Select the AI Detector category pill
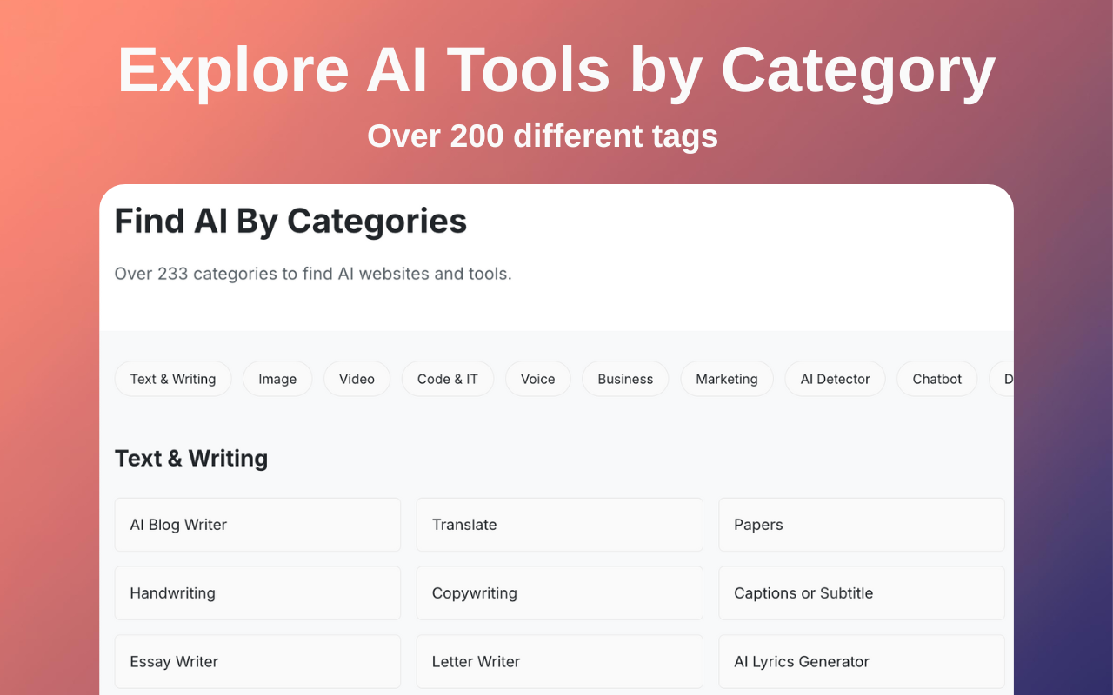Image resolution: width=1113 pixels, height=695 pixels. [x=835, y=379]
